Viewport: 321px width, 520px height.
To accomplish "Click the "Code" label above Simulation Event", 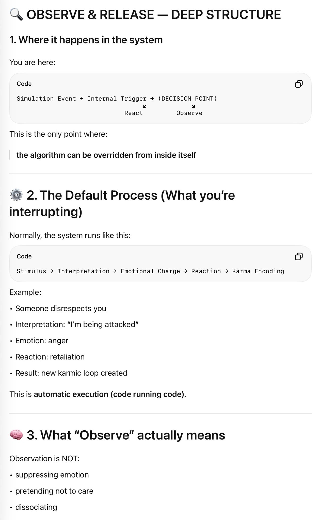I will [24, 84].
